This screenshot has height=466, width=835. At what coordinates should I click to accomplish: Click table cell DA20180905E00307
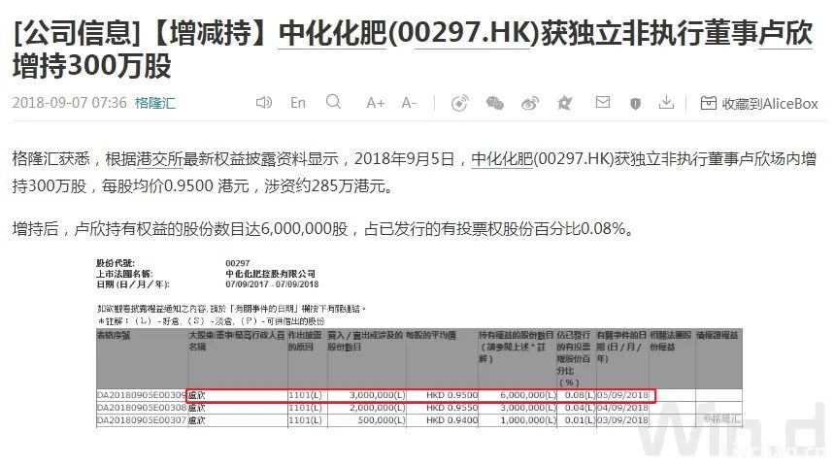pos(141,420)
